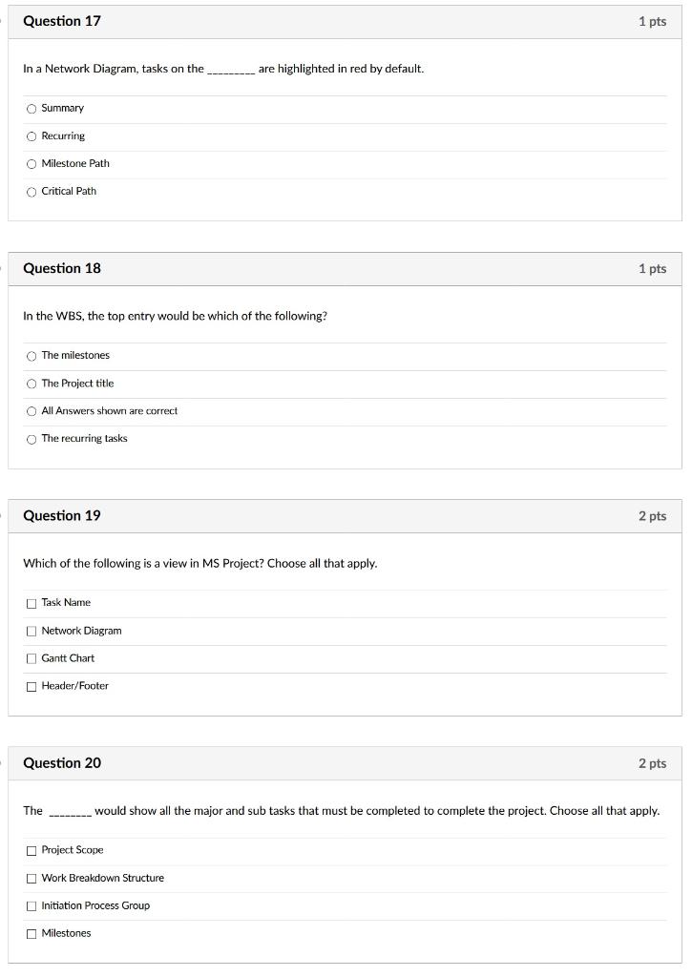Select the "Recurring" radio button

pos(31,136)
